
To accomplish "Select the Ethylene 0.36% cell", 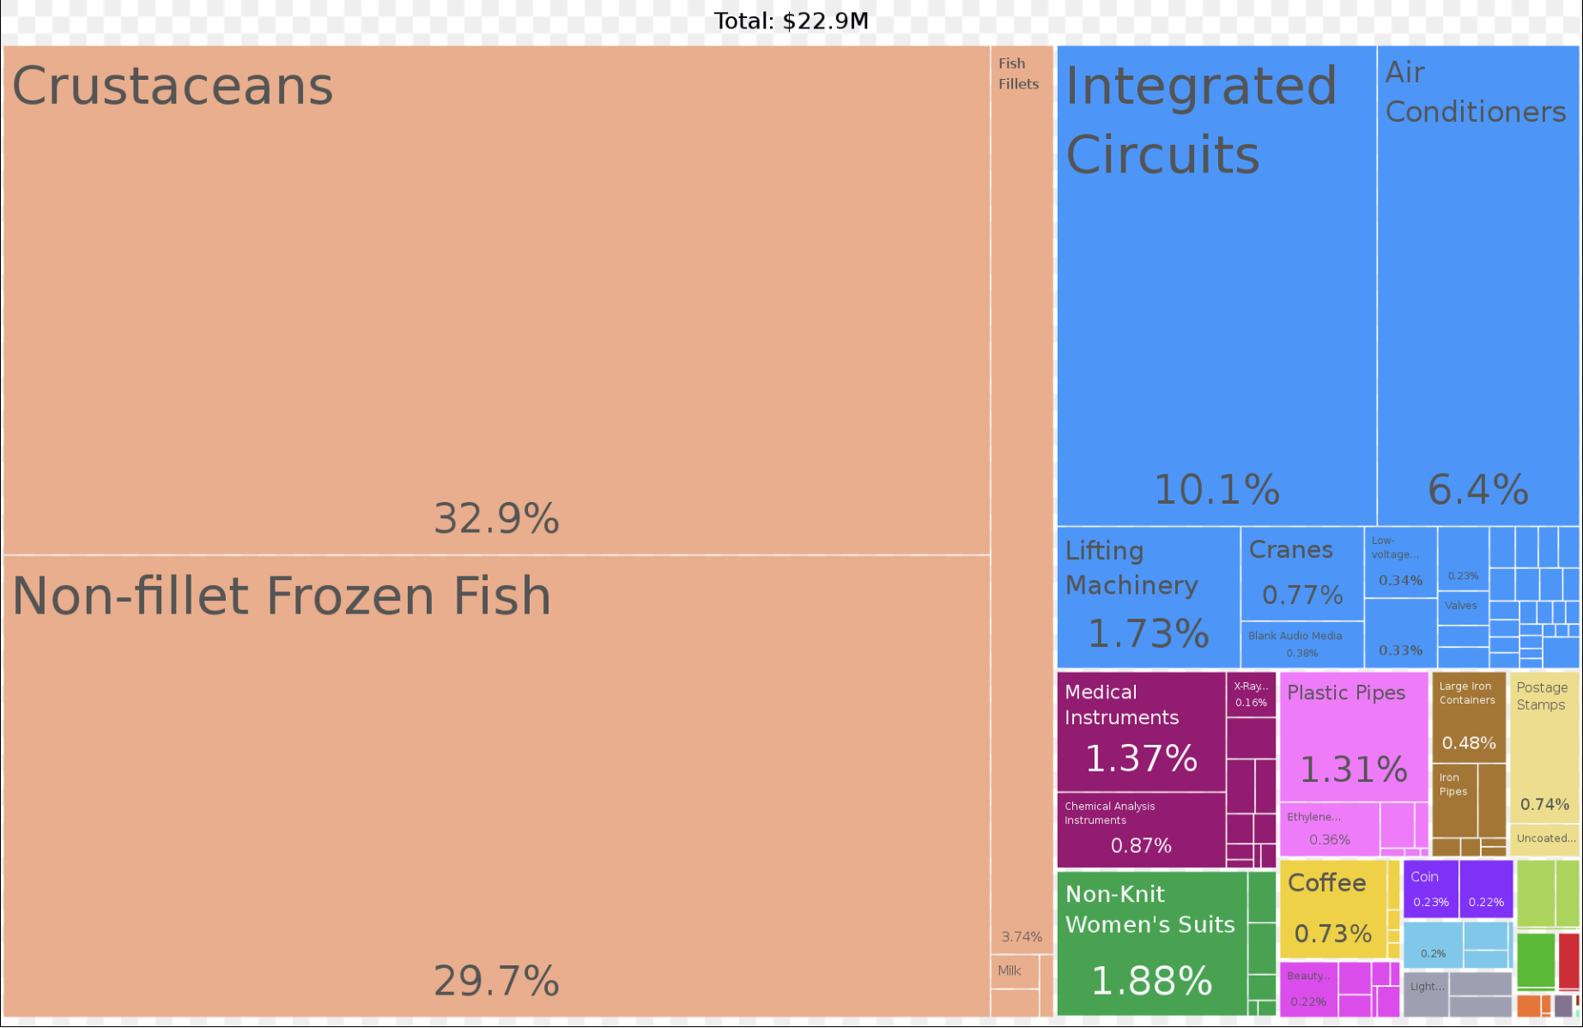I will tap(1329, 829).
